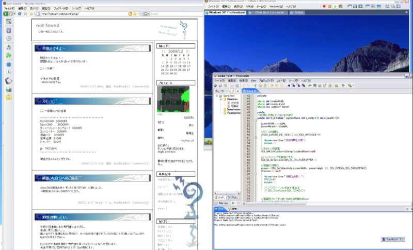Reset the VM with the VMware reset icon
Image resolution: width=413 pixels, height=250 pixels.
click(340, 7)
